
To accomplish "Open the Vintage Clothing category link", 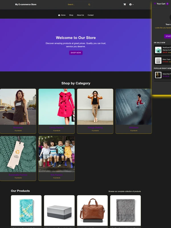I will 95,127.
